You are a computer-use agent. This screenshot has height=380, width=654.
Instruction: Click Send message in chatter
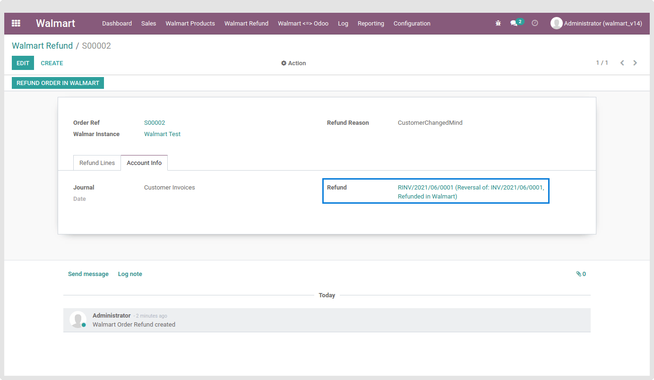88,274
